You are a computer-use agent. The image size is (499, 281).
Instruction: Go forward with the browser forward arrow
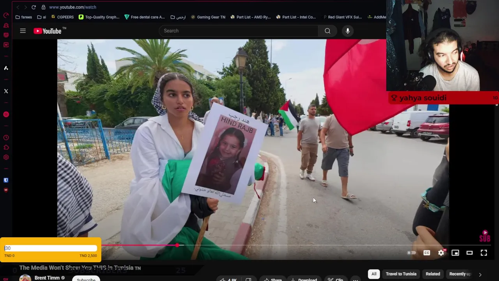25,7
